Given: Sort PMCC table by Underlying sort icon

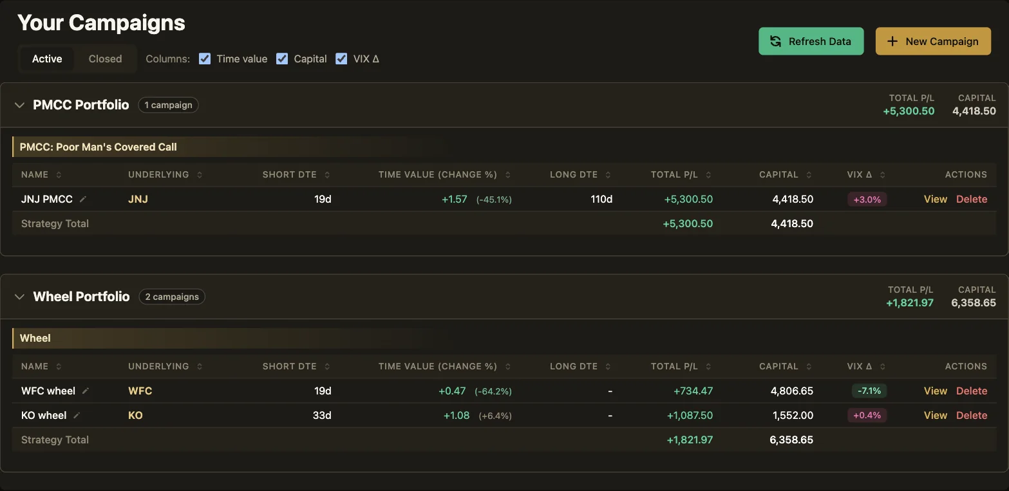Looking at the screenshot, I should pos(200,175).
